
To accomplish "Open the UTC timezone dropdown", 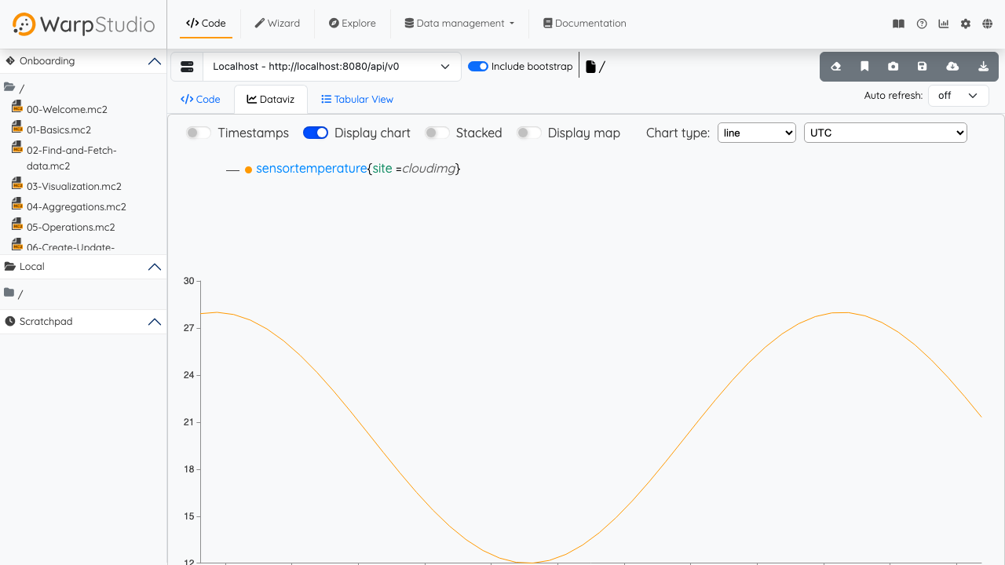I will pos(886,133).
